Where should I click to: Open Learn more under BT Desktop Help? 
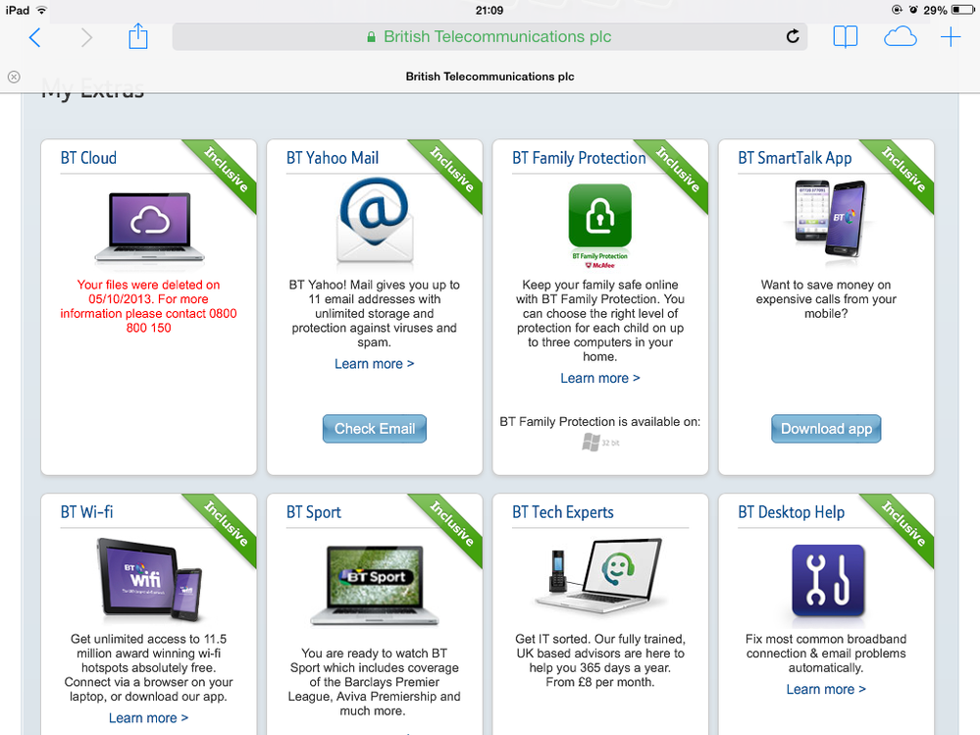click(826, 690)
